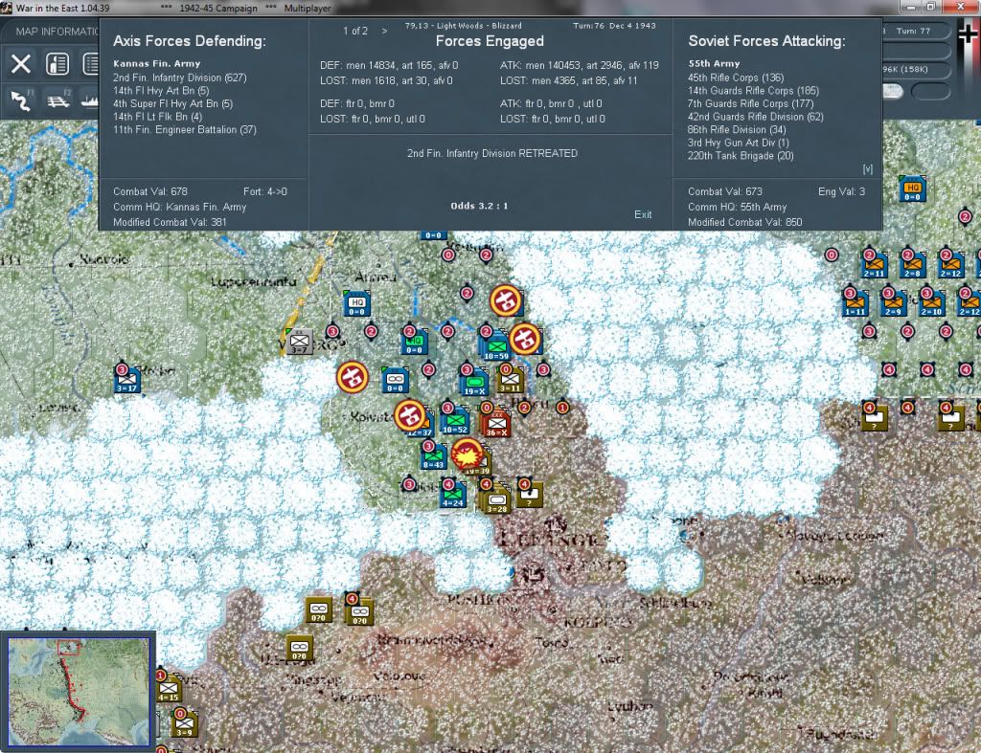Select the red 36=X Soviet corps counter
981x753 pixels.
(x=497, y=424)
